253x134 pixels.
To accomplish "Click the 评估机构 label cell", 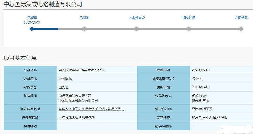I will click(x=30, y=126).
